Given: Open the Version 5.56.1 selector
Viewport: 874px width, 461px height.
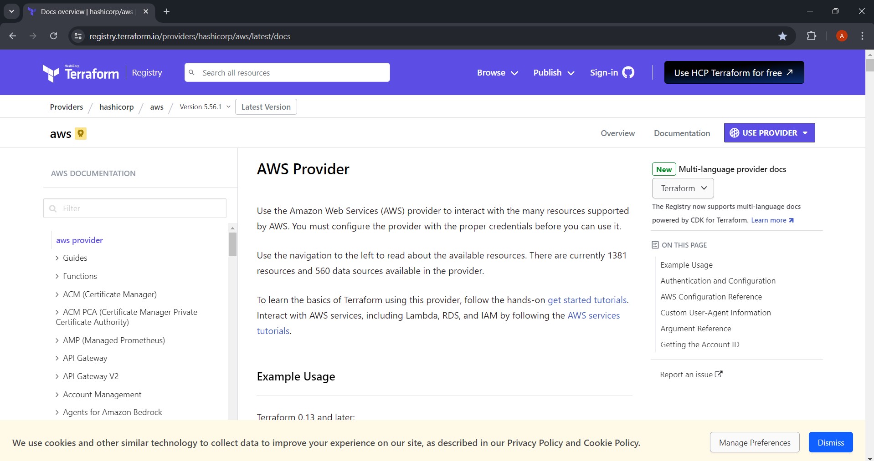Looking at the screenshot, I should pos(205,107).
